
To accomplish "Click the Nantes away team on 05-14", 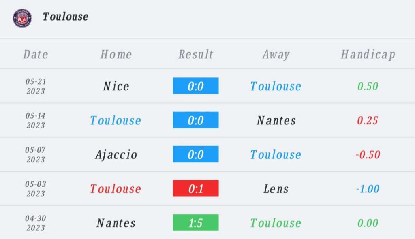I will 276,120.
